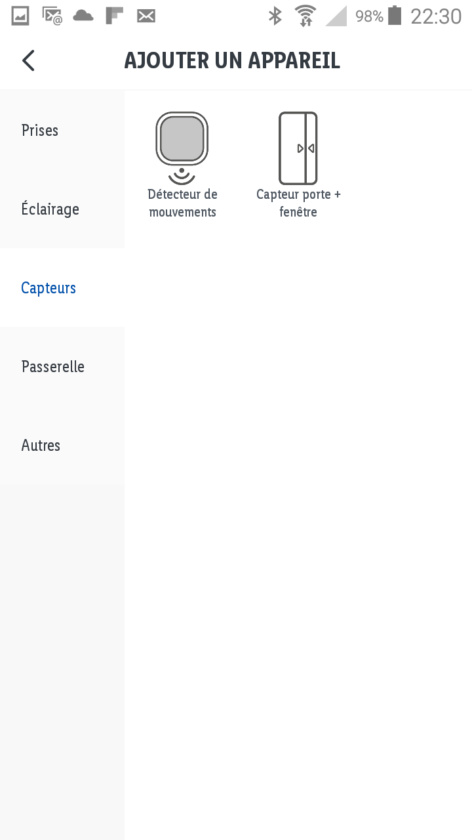Screen dimensions: 472x840
Task: Tap the Bluetooth status icon
Action: pos(275,16)
